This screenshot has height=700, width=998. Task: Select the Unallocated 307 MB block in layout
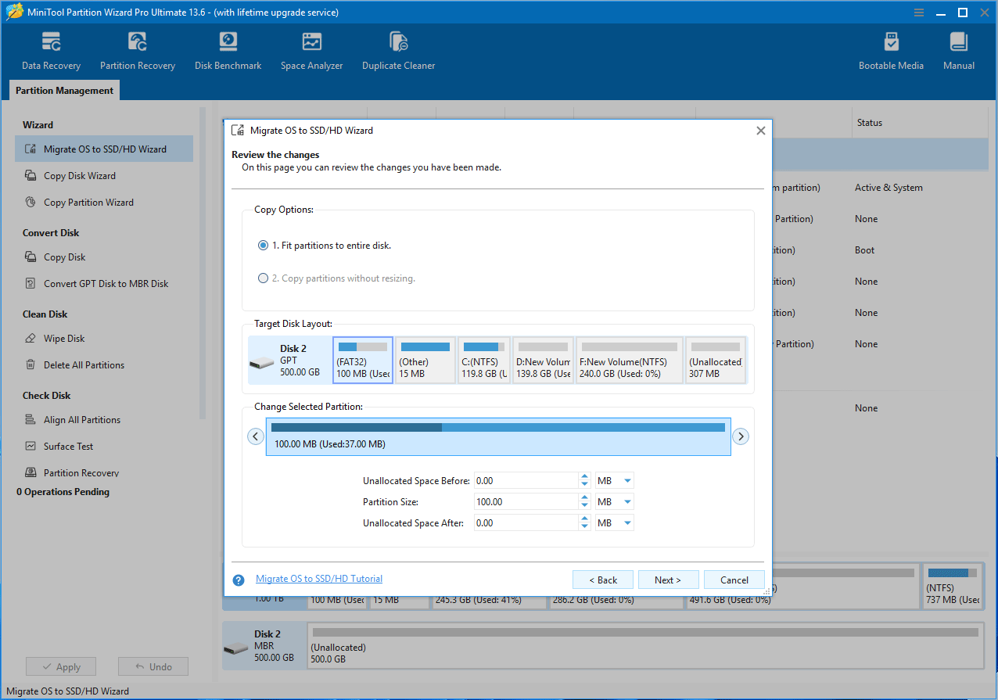pyautogui.click(x=716, y=360)
